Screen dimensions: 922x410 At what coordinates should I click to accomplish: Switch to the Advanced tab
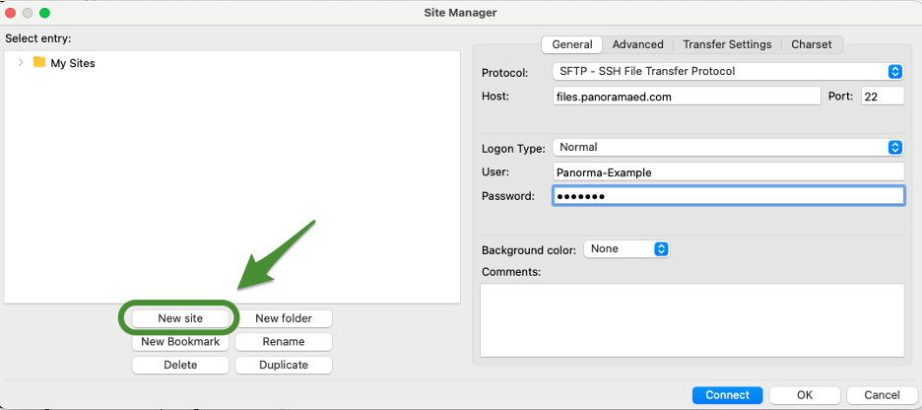point(637,44)
